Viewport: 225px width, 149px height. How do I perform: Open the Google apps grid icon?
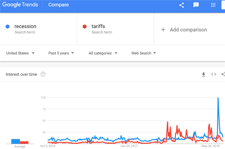213,5
